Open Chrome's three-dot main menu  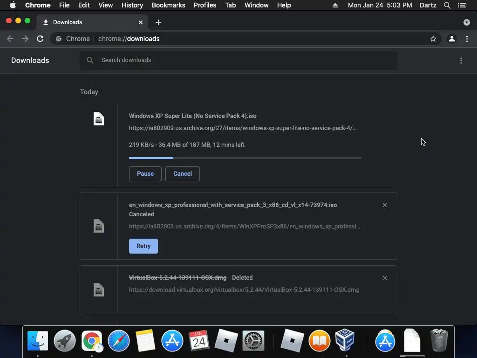467,39
